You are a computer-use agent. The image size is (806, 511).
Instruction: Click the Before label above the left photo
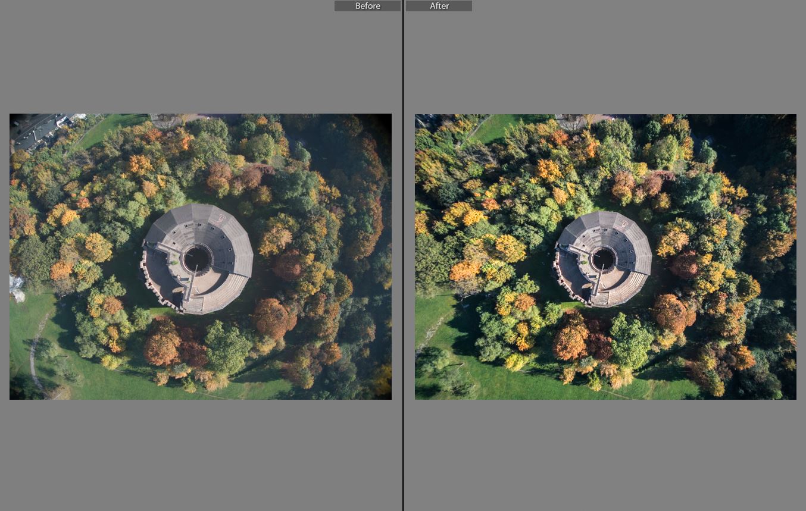point(367,6)
